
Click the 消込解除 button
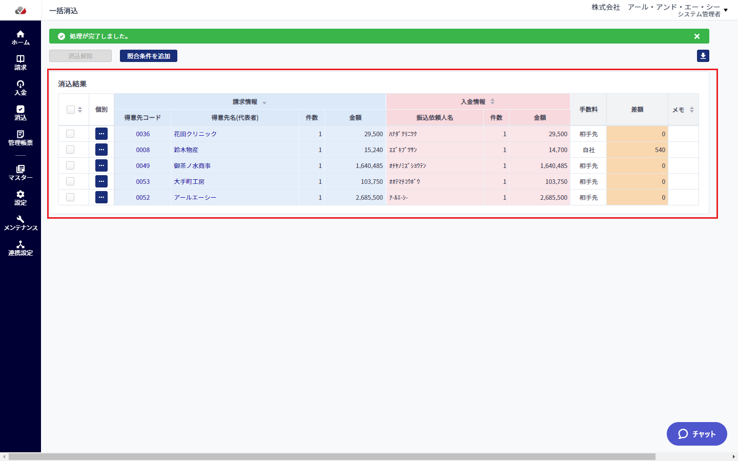(80, 56)
